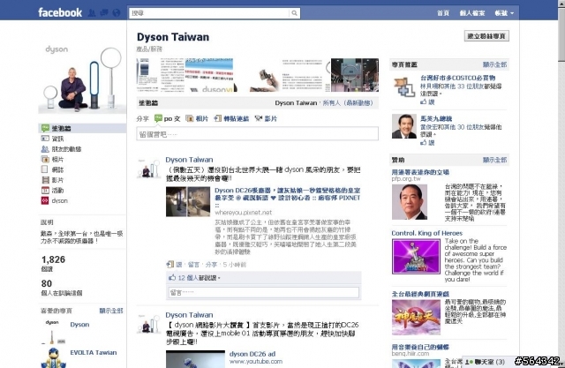This screenshot has width=565, height=368.
Task: Open second post's Dyson Taiwan author name
Action: (189, 315)
